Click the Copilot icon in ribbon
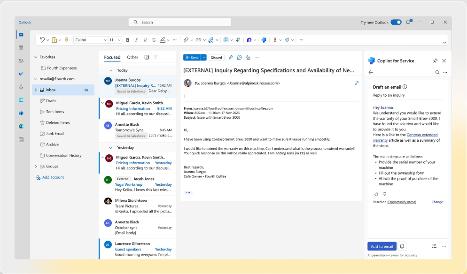The width and height of the screenshot is (467, 274). point(264,40)
